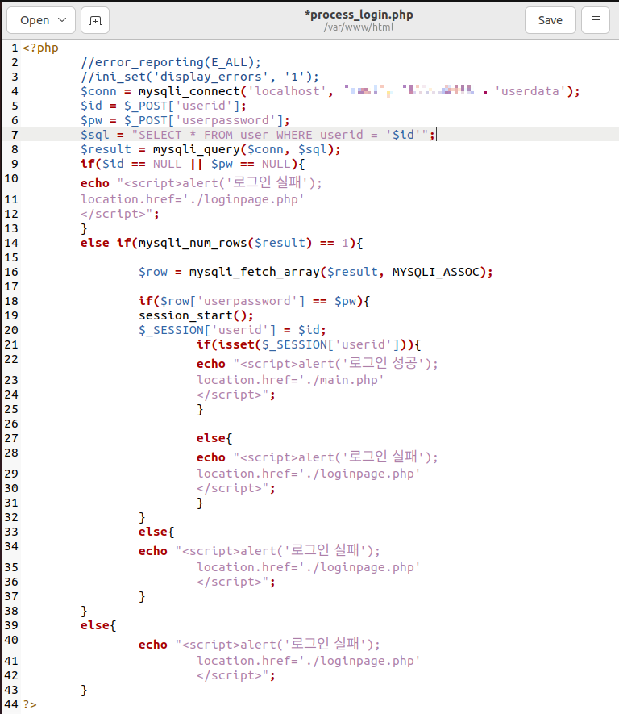Click mysqli_fetch_array on line 16

[255, 272]
